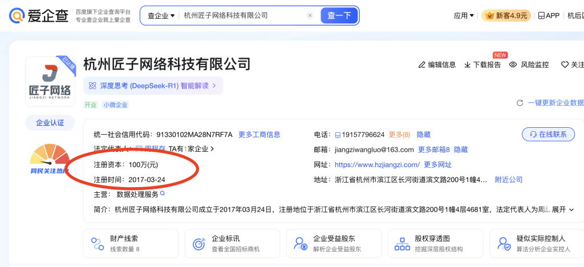Viewport: 584px width, 267px height.
Task: Click the 爱企查 logo in header
Action: [x=38, y=15]
